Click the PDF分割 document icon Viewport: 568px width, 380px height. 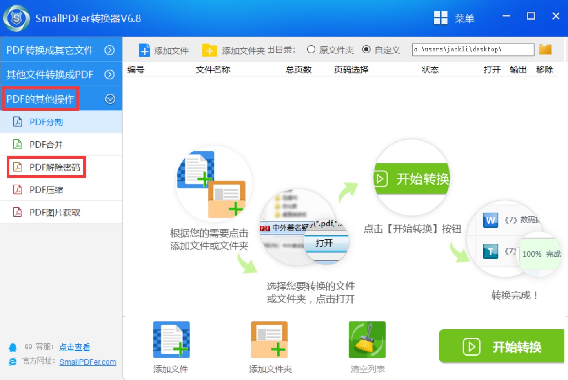pyautogui.click(x=18, y=122)
